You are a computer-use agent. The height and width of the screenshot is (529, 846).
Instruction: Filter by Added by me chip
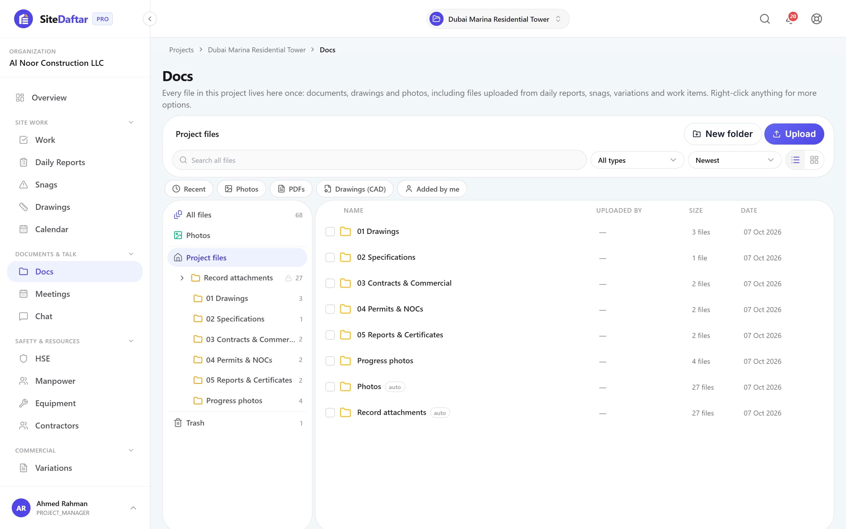coord(432,189)
